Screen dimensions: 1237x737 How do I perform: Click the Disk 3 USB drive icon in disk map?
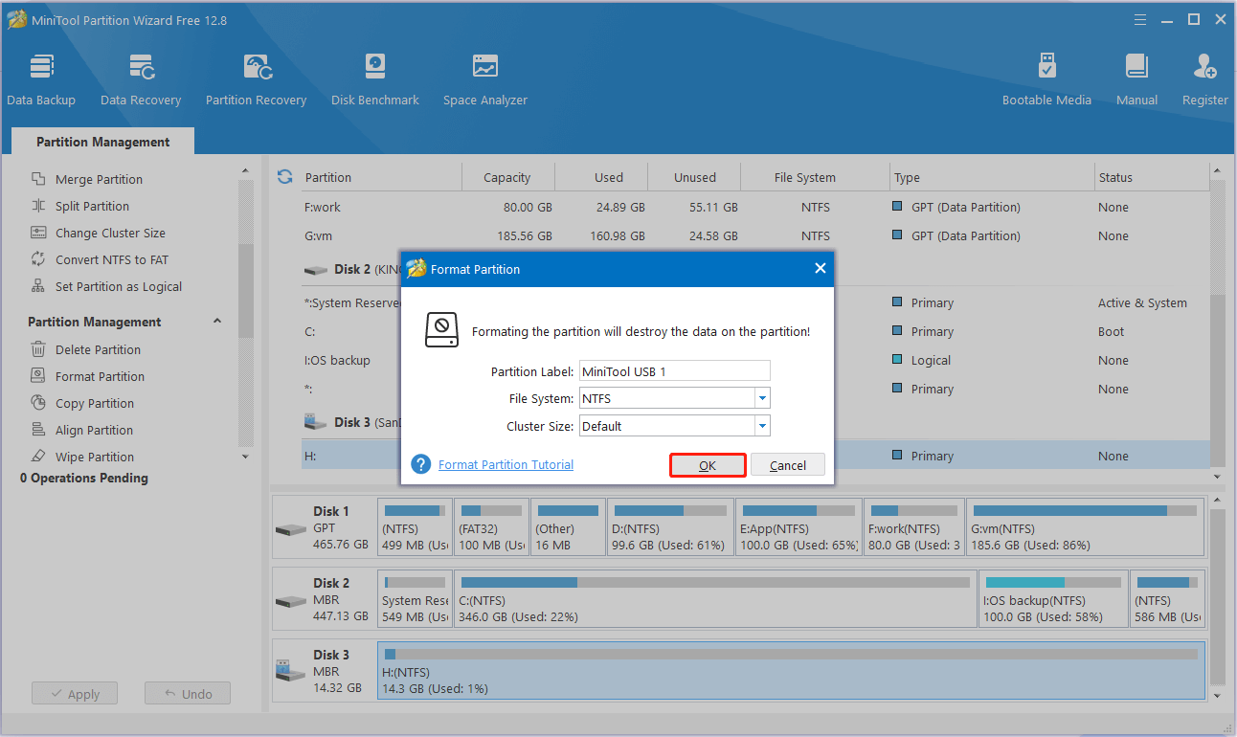click(290, 671)
